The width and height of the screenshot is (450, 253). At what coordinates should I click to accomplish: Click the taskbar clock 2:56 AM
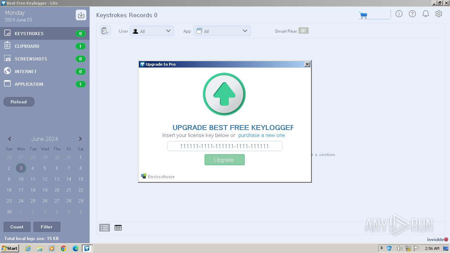pos(432,248)
